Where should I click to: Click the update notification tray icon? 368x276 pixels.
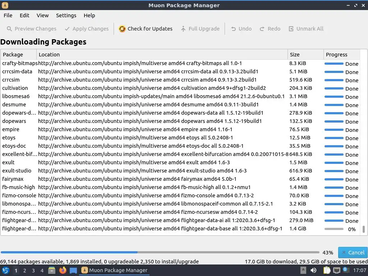345,270
